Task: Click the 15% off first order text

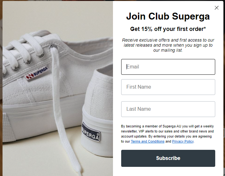Action: [x=168, y=29]
